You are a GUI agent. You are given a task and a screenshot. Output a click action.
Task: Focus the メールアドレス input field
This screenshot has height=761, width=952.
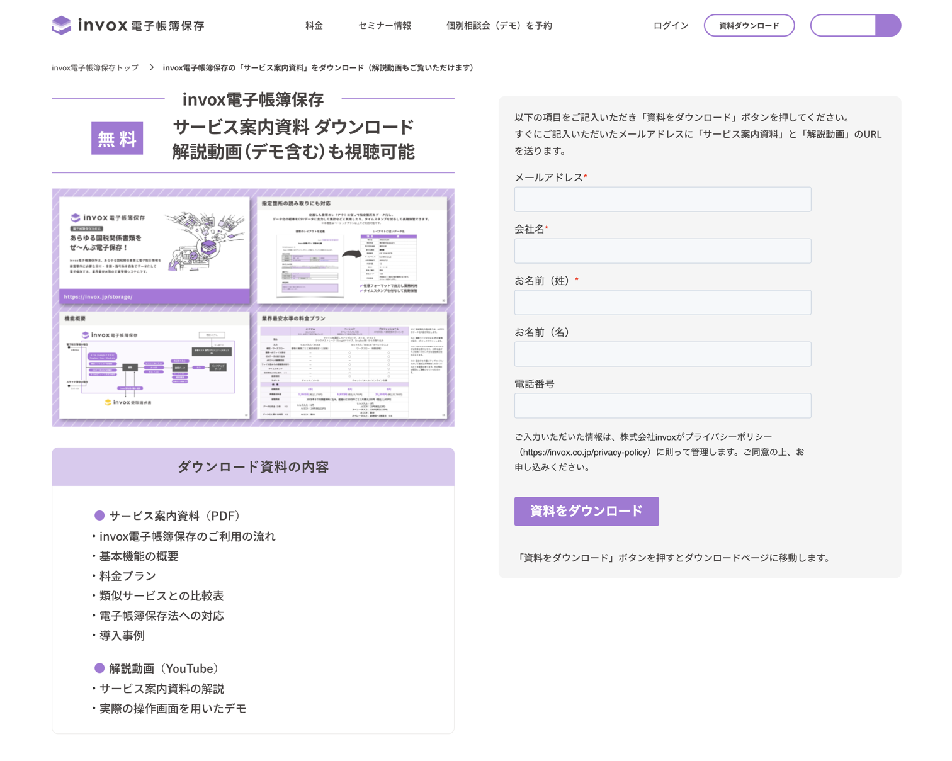tap(662, 200)
